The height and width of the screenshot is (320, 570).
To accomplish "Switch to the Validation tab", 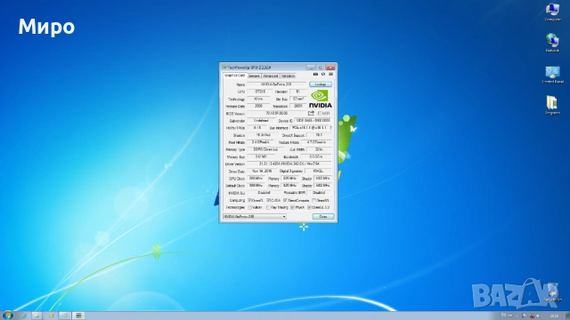I will point(289,76).
